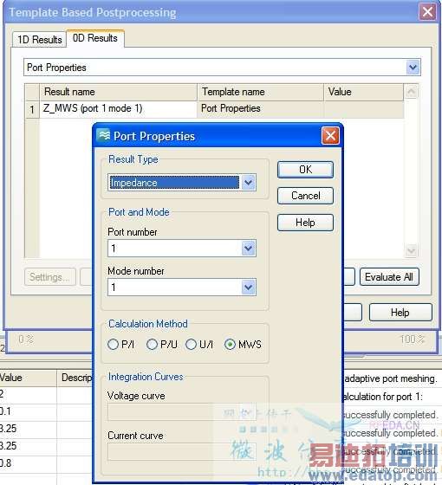The width and height of the screenshot is (442, 485).
Task: Click the results table scroll down arrow
Action: pos(411,250)
